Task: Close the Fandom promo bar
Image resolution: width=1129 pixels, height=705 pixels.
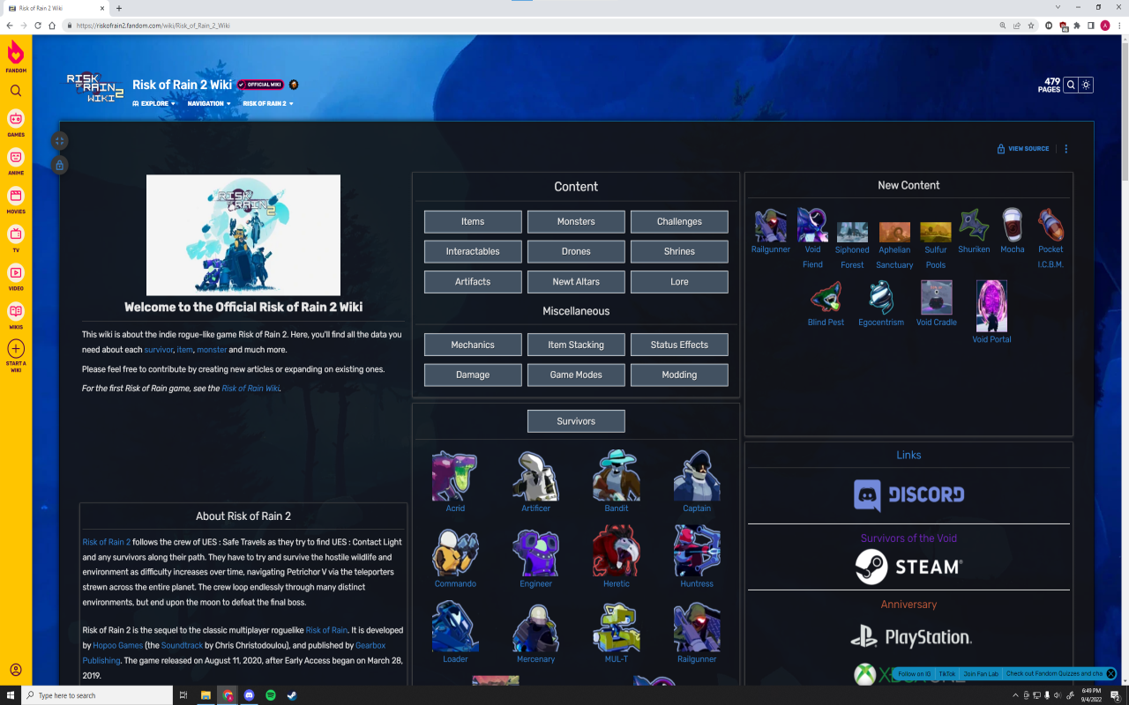Action: point(1110,674)
